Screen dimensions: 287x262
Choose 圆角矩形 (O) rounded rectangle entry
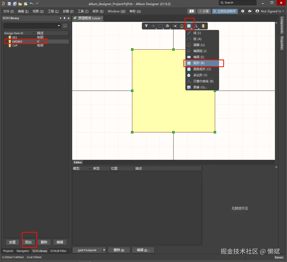(x=202, y=69)
